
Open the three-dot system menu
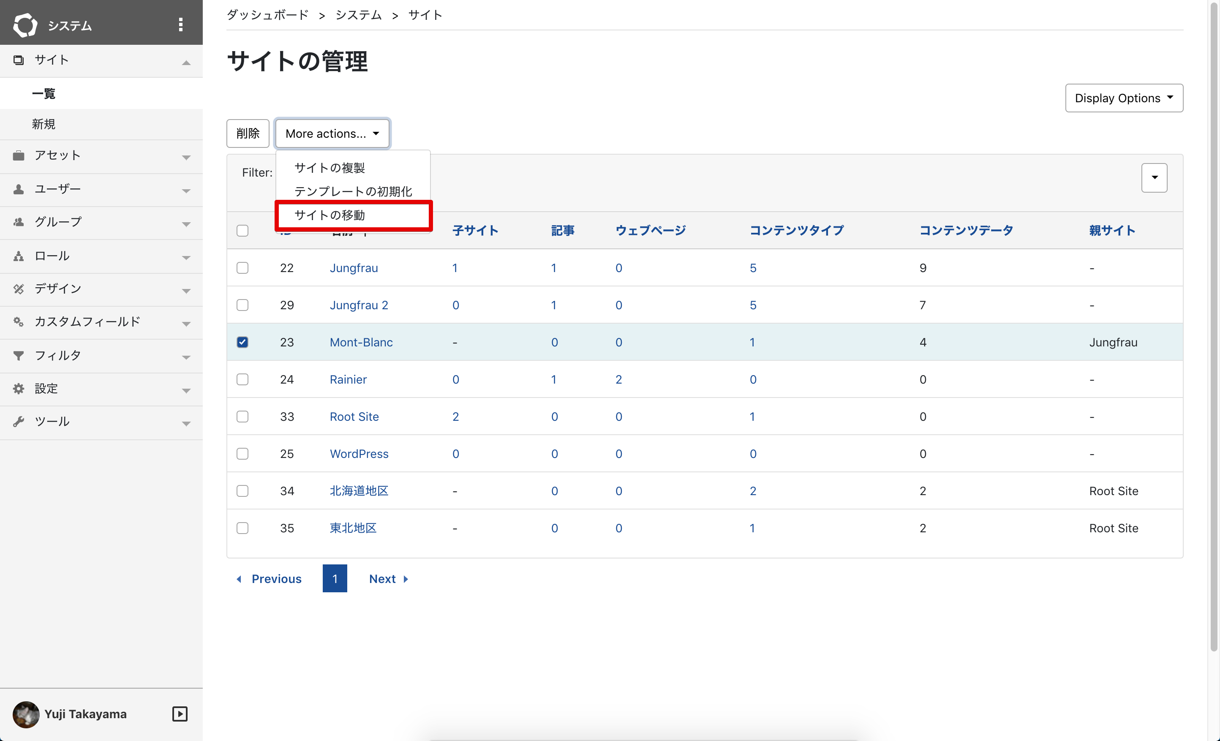click(x=181, y=25)
